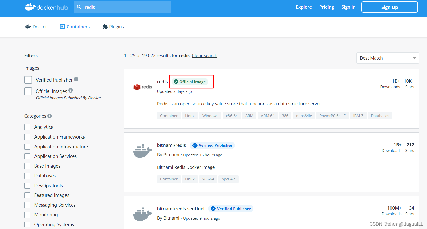
Task: Click the ARM tag on redis card
Action: click(249, 116)
